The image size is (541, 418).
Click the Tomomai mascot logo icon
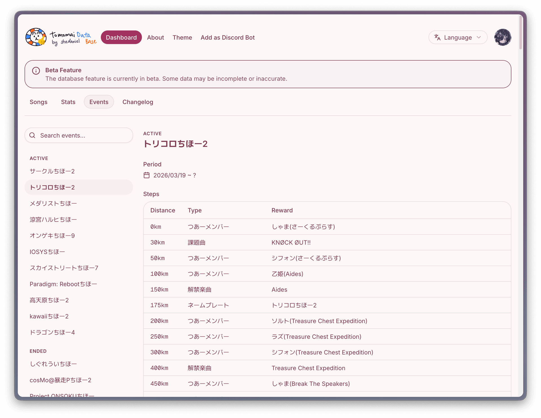[x=36, y=37]
